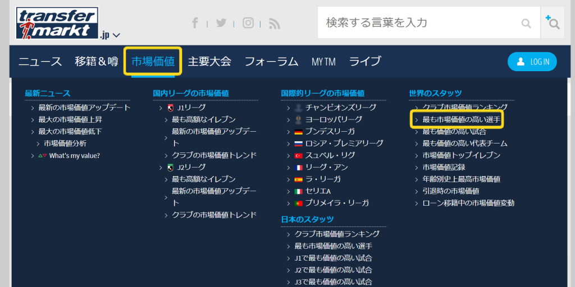The height and width of the screenshot is (287, 575).
Task: Open the 移籍＆噂 menu item
Action: pyautogui.click(x=97, y=62)
